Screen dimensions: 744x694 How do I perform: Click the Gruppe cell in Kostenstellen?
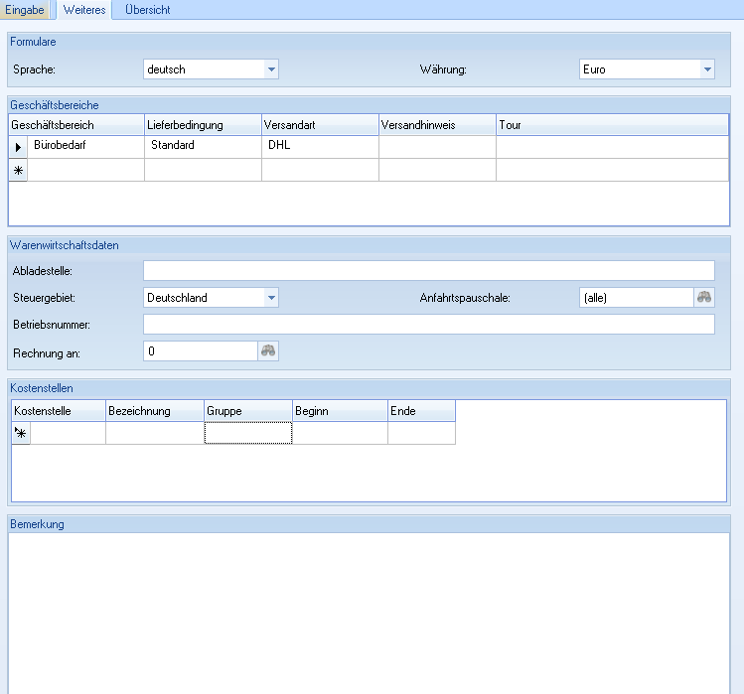[x=247, y=433]
